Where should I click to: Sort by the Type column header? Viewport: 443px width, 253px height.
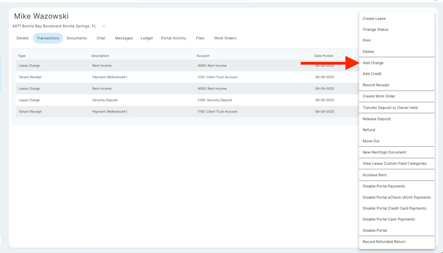(x=21, y=56)
